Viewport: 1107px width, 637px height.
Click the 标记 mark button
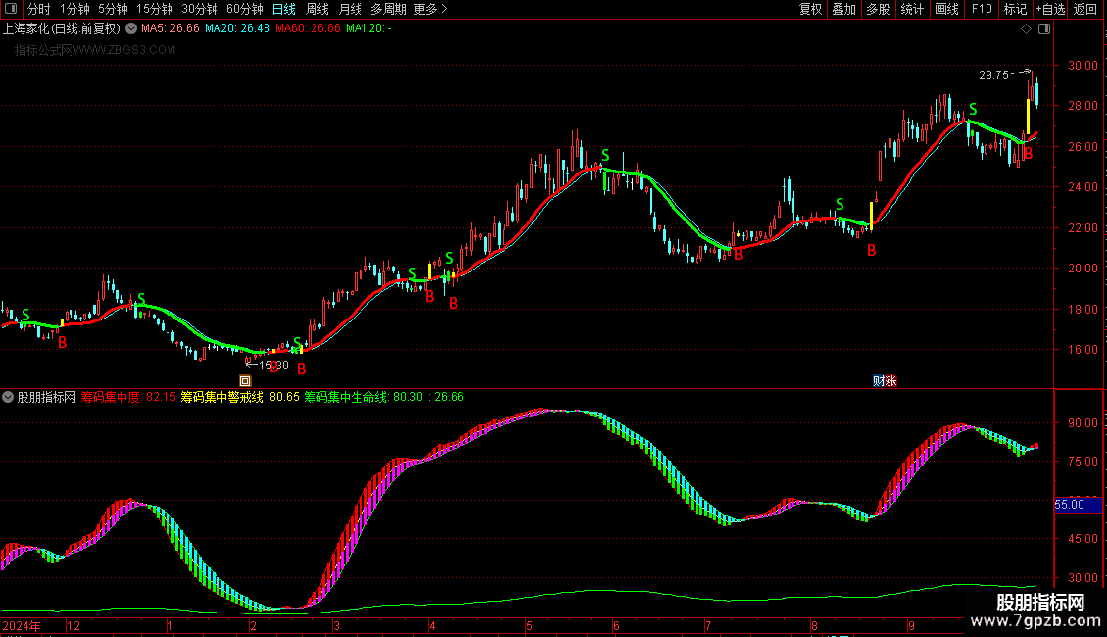[x=1015, y=9]
